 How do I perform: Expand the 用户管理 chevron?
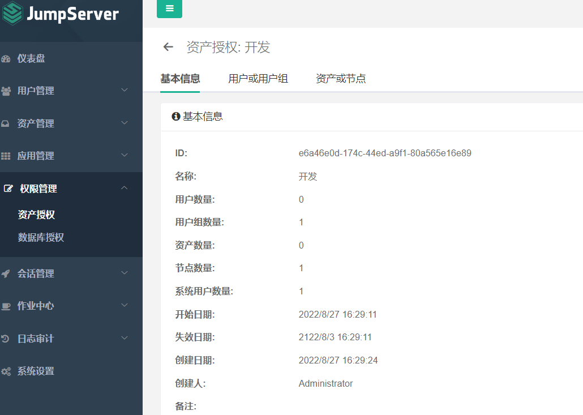125,90
